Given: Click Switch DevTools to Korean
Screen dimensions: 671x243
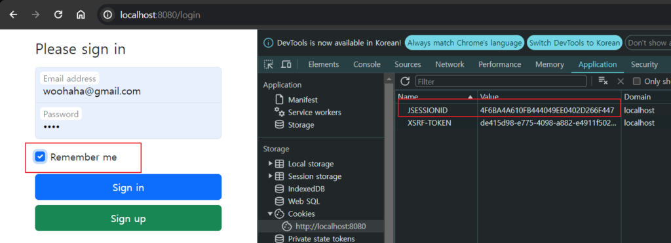Looking at the screenshot, I should coord(575,43).
